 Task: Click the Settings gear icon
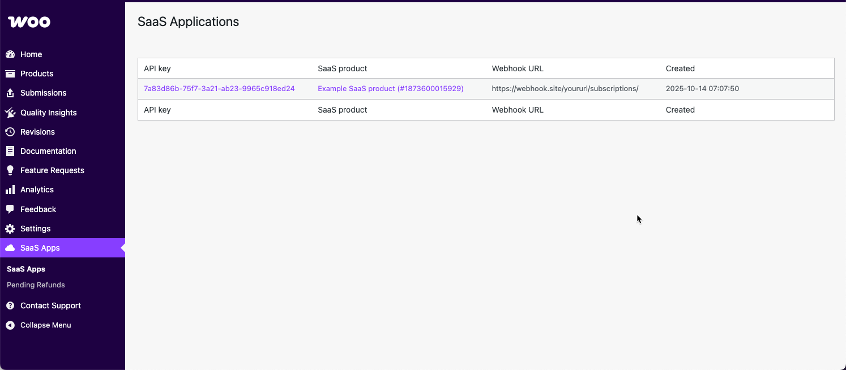tap(11, 229)
